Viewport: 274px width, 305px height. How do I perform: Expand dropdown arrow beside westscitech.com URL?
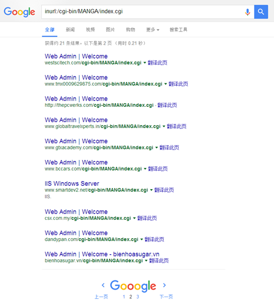(144, 63)
